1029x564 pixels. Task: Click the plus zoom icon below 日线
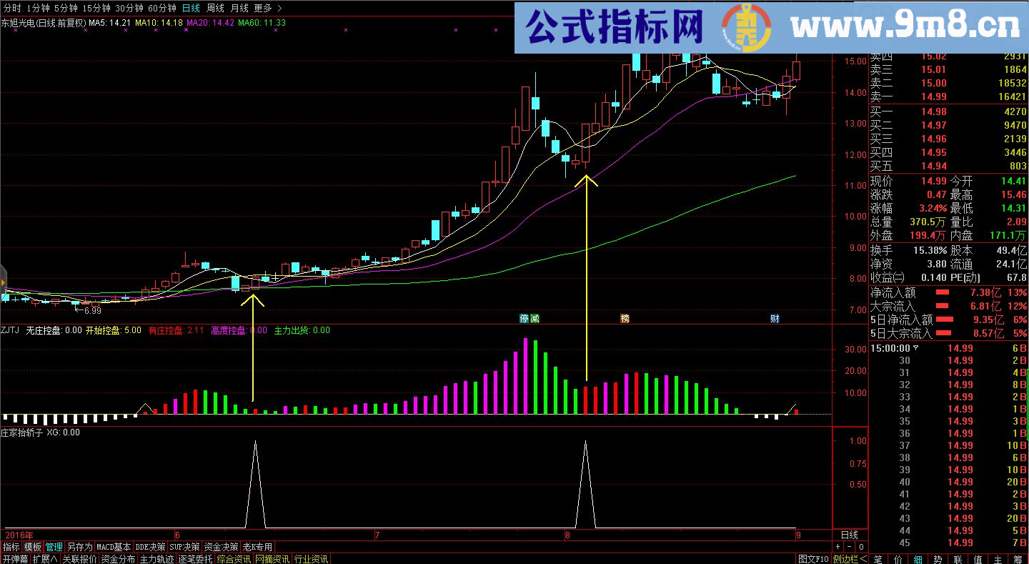coord(837,547)
